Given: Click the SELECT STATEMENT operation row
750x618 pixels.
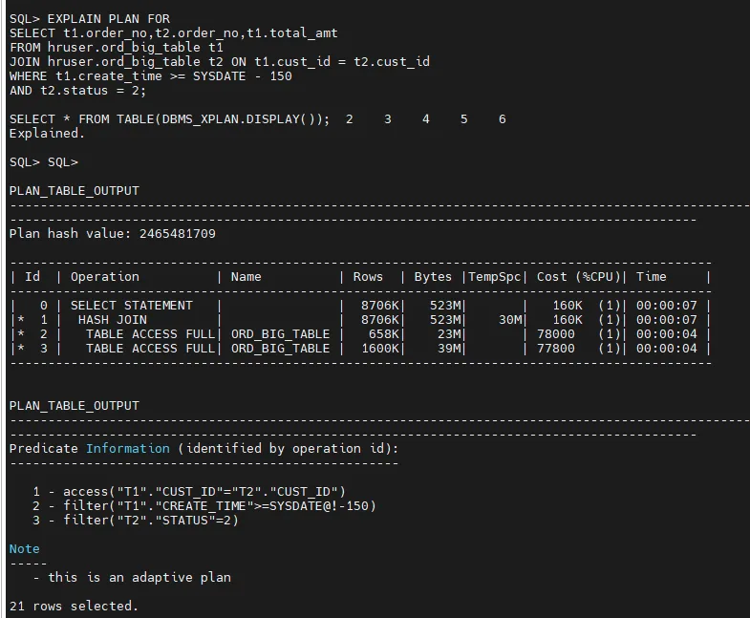Looking at the screenshot, I should coord(361,305).
